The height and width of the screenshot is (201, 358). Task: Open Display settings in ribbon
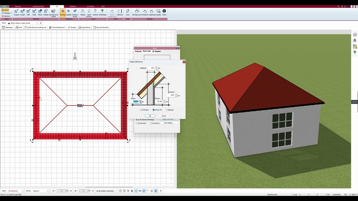point(158,12)
